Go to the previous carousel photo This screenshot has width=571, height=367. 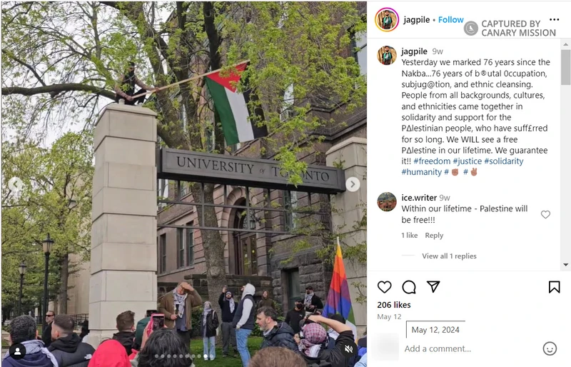(x=15, y=184)
